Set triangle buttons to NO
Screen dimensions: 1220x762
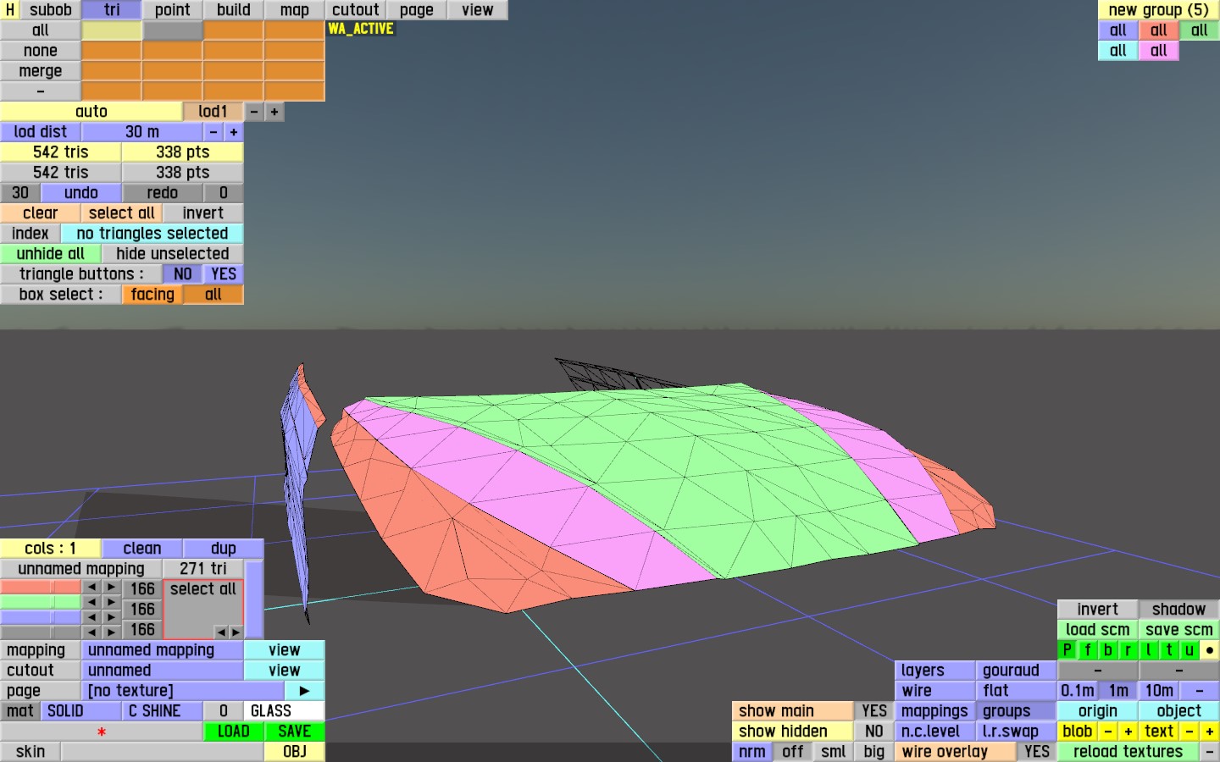(183, 274)
